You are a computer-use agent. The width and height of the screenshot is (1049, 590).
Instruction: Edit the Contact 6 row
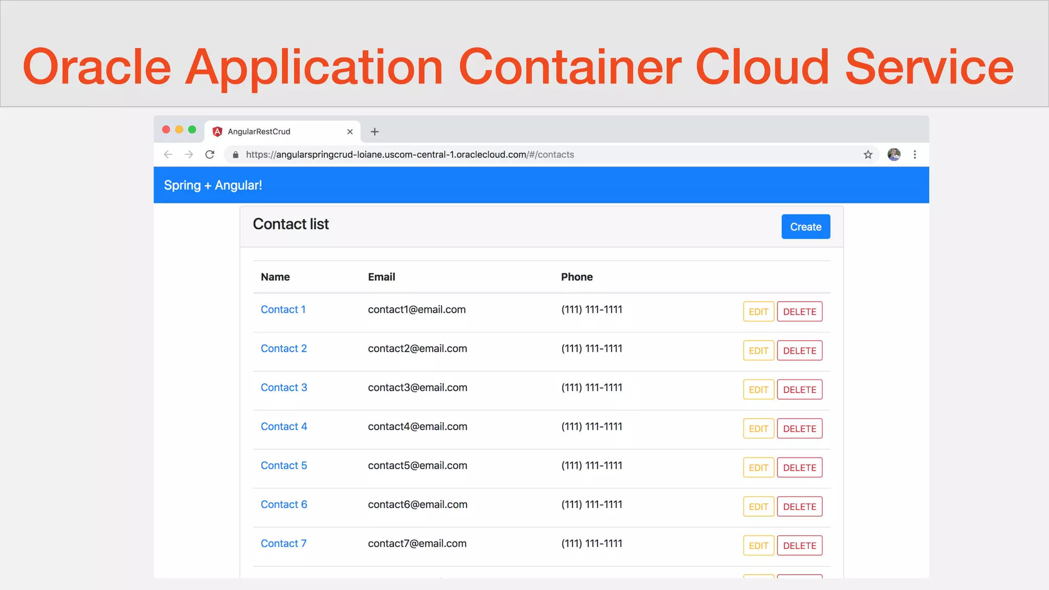(759, 506)
